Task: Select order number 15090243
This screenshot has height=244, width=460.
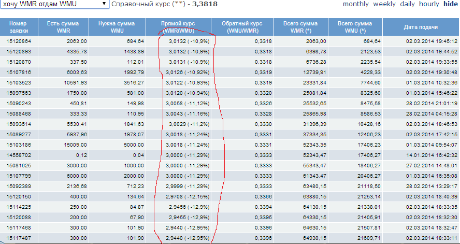Action: coord(19,103)
